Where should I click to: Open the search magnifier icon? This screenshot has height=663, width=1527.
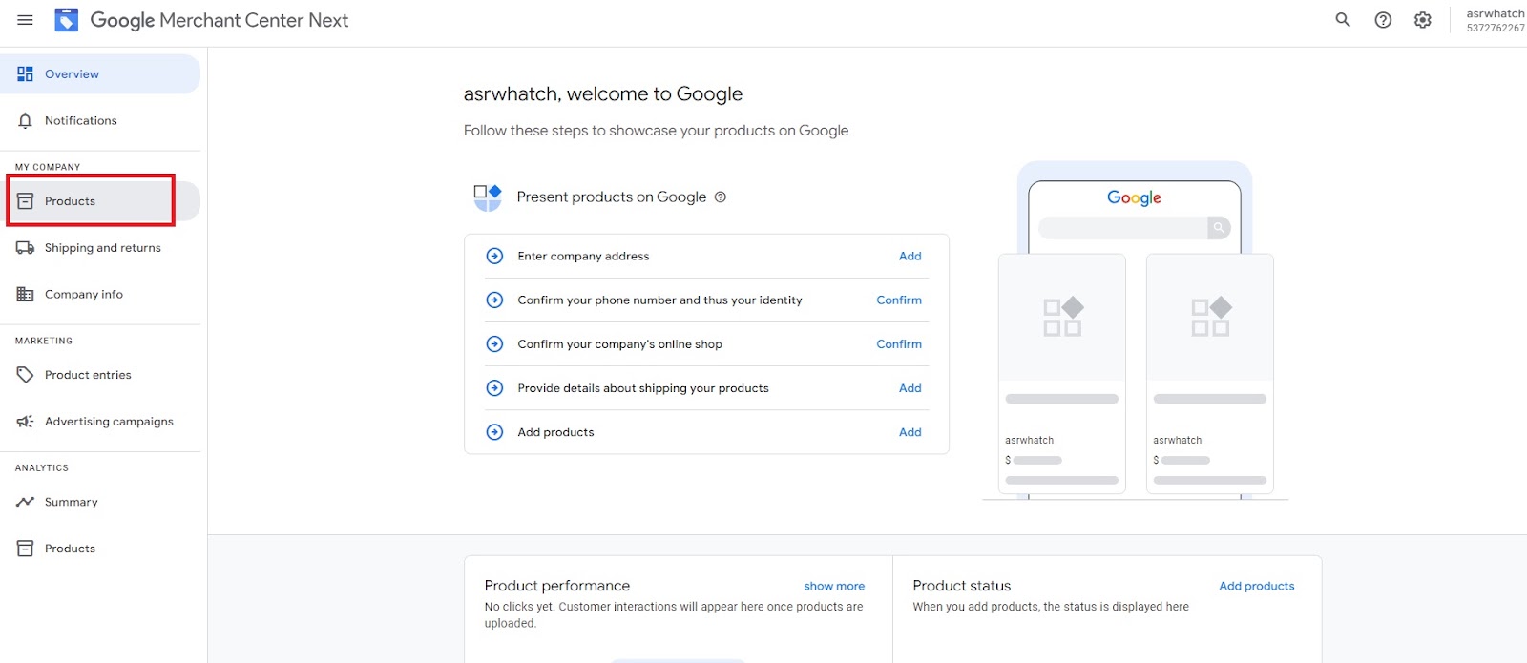click(x=1343, y=20)
